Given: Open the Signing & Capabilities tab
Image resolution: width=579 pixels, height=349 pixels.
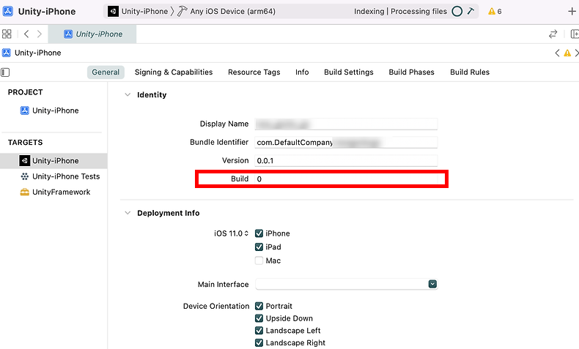Looking at the screenshot, I should [174, 72].
